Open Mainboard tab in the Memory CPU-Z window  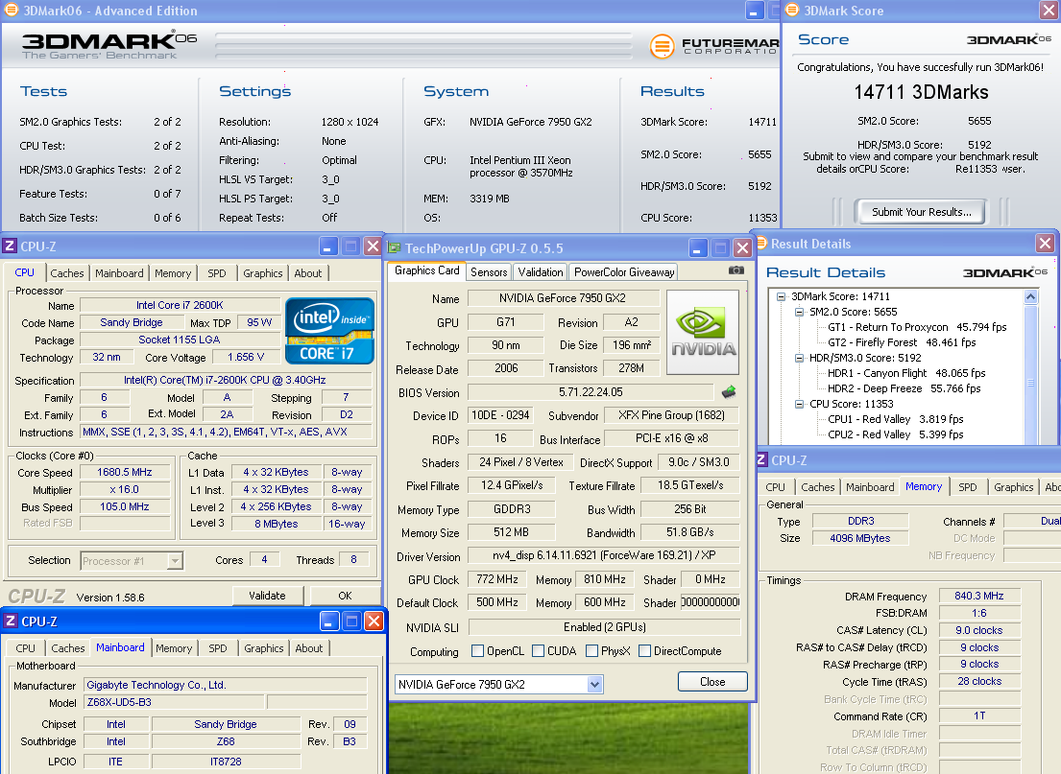click(x=870, y=486)
